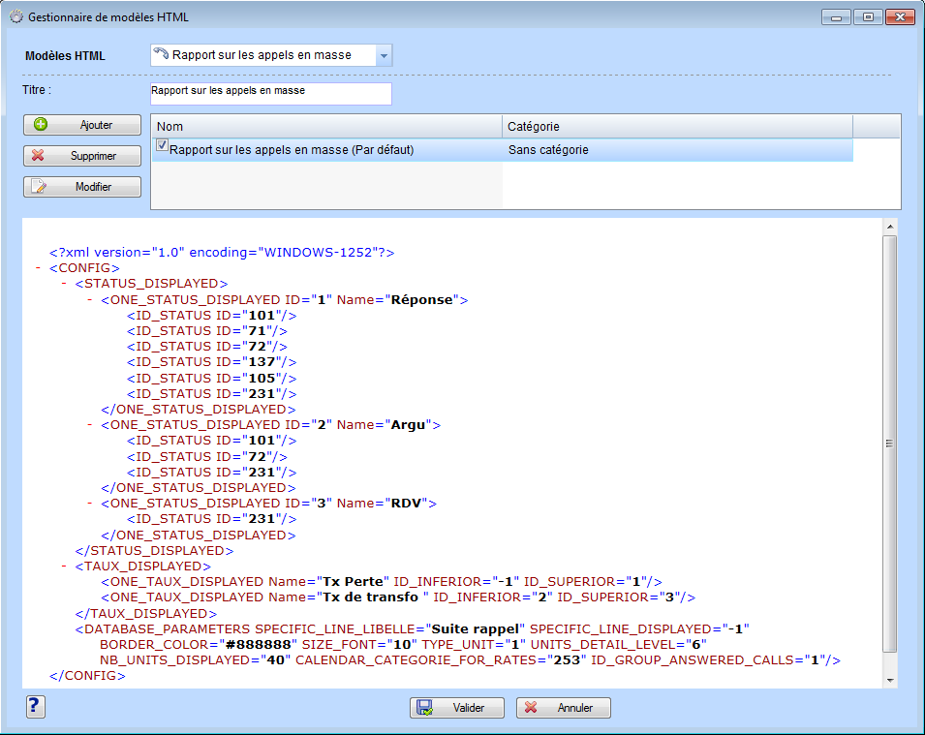Click the Tx Perte ONE_TAUX_DISPLAYED line

382,582
